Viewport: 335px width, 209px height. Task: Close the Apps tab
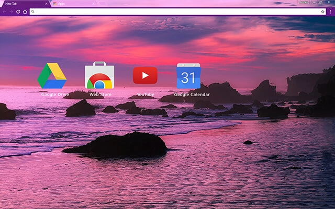(93, 4)
